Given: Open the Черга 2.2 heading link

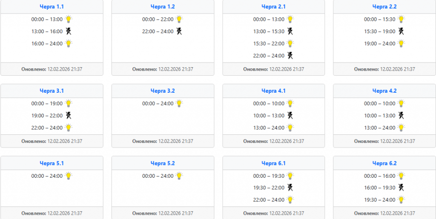Looking at the screenshot, I should pyautogui.click(x=384, y=7).
